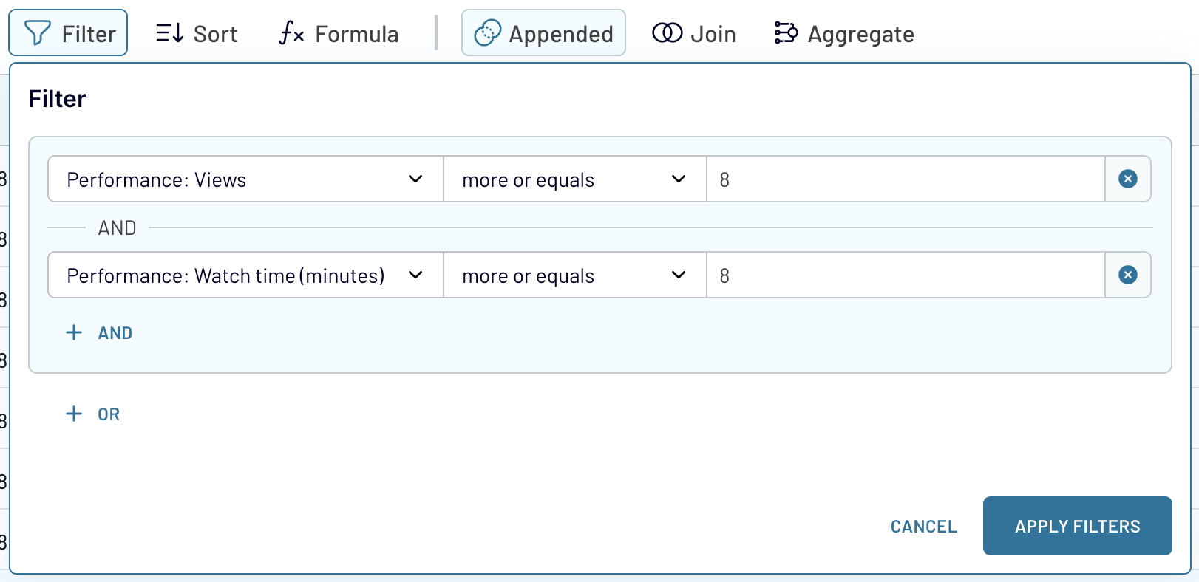
Task: Add a new OR filter group
Action: tap(94, 414)
